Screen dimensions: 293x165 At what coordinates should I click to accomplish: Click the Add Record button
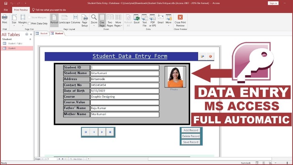click(x=191, y=130)
